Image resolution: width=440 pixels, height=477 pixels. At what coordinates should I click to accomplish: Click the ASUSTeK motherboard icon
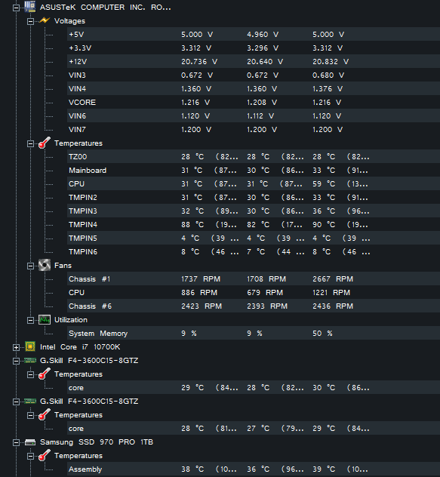(30, 7)
